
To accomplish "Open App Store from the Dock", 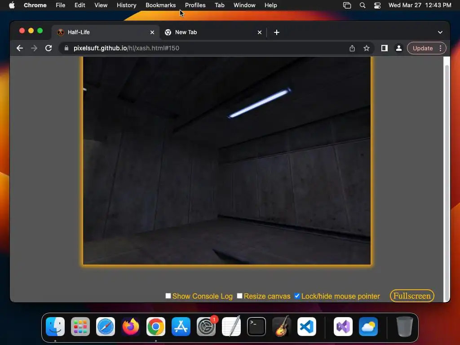I will [181, 327].
